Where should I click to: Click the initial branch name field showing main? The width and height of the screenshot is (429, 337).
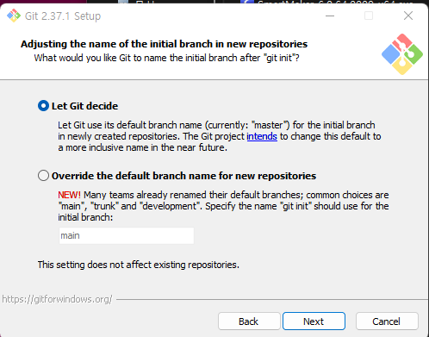[127, 236]
